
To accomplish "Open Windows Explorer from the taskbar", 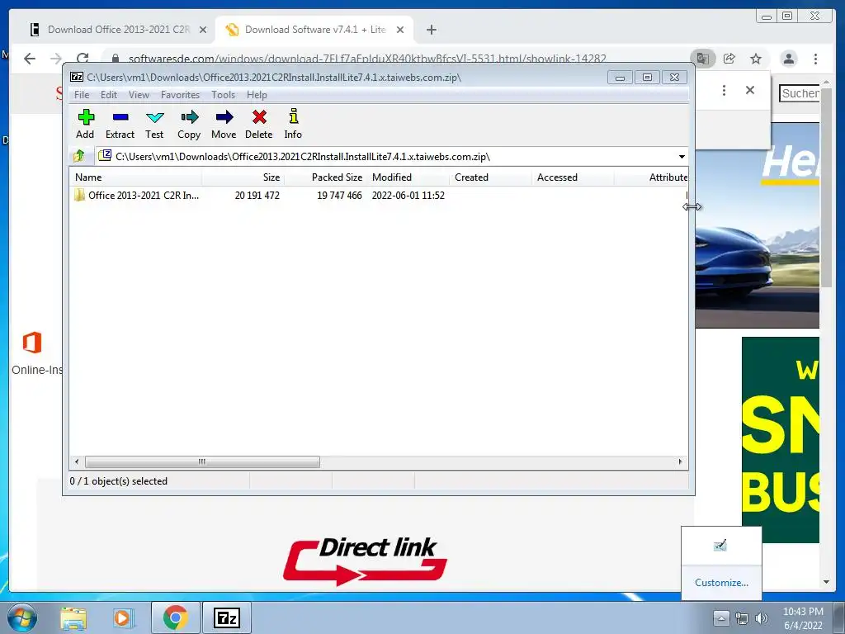I will click(73, 618).
